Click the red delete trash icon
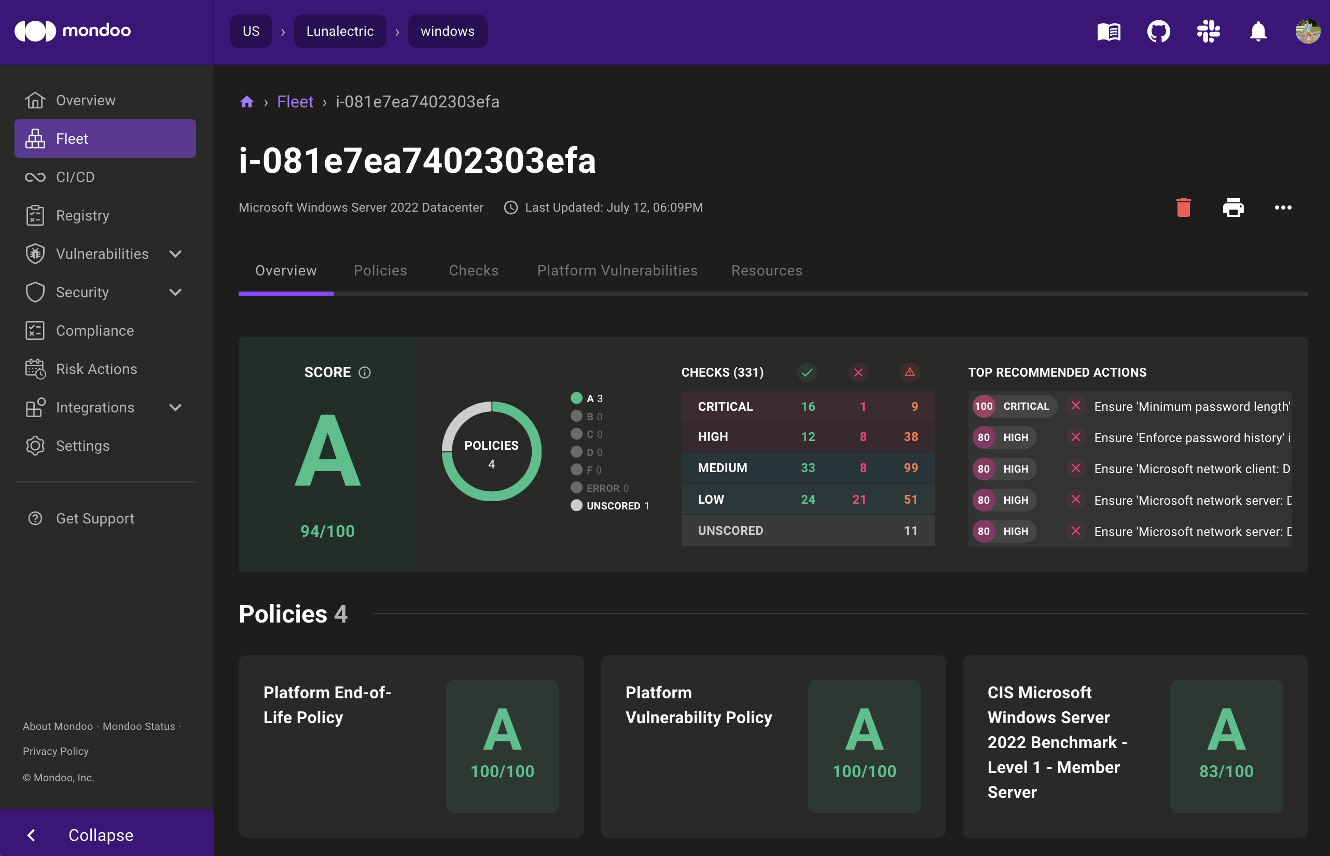This screenshot has height=856, width=1330. click(1183, 208)
